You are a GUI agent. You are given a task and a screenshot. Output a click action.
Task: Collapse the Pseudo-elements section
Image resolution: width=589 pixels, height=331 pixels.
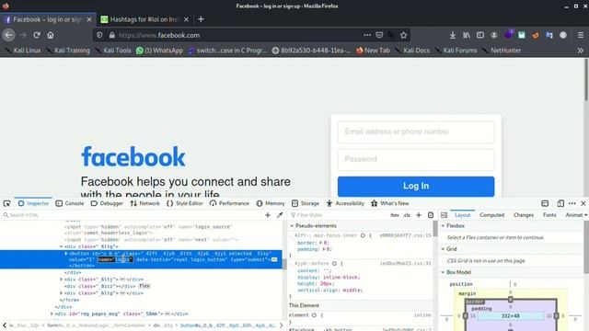tap(292, 226)
